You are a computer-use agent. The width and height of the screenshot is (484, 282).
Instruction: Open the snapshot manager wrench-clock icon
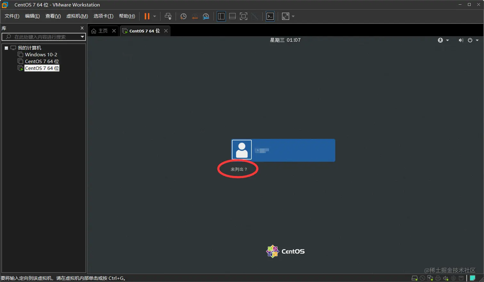pyautogui.click(x=206, y=16)
